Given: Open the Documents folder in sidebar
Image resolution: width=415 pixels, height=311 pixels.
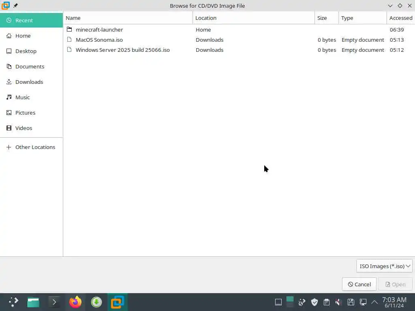Looking at the screenshot, I should tap(31, 66).
